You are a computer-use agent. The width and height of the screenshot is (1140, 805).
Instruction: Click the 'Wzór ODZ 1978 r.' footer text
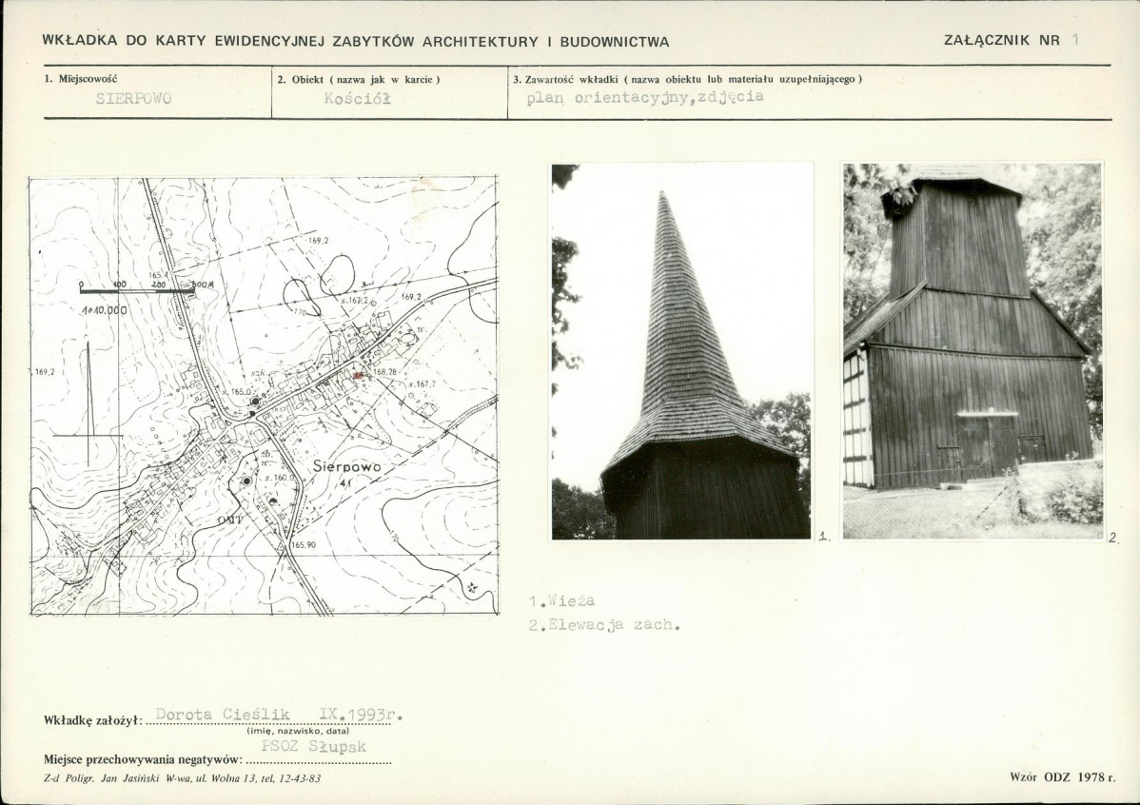[x=1062, y=776]
